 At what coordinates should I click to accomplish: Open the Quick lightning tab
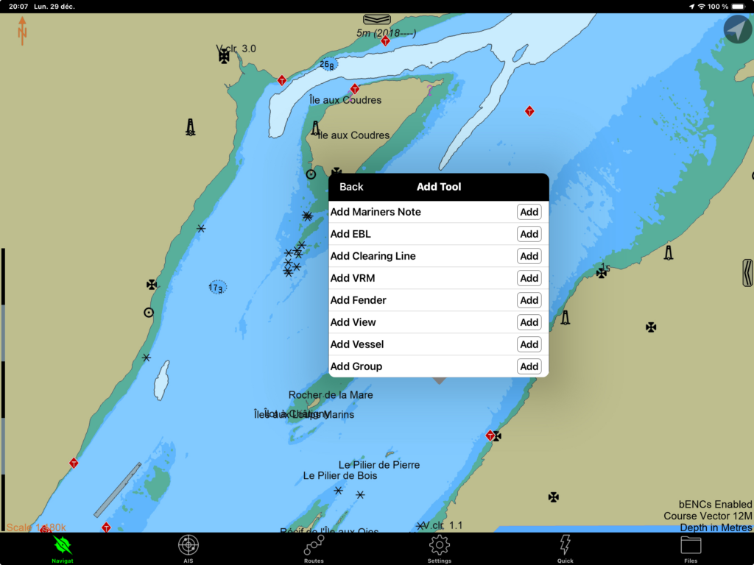coord(565,547)
